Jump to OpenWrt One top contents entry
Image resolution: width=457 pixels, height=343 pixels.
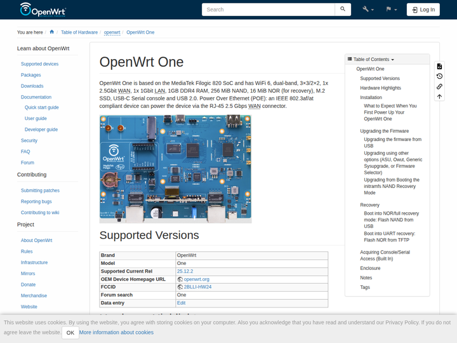coord(370,69)
